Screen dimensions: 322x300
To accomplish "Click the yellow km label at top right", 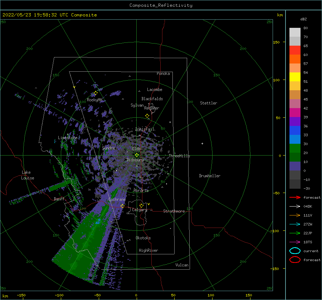I will [x=280, y=15].
